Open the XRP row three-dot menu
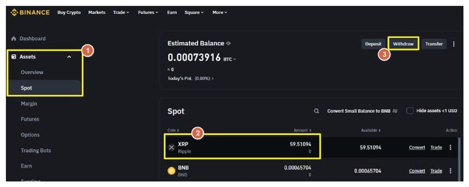 click(451, 147)
